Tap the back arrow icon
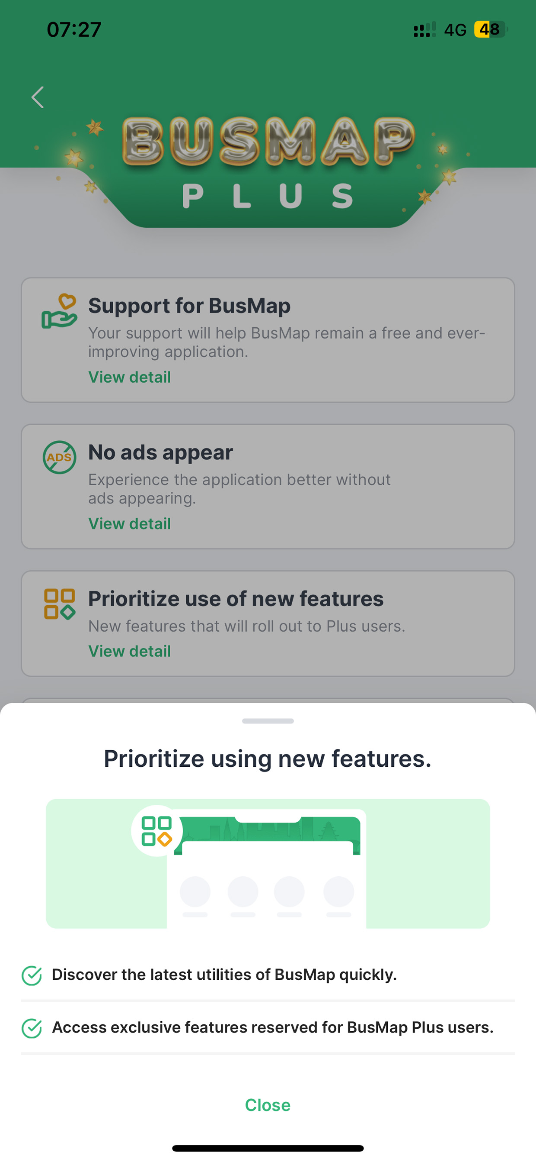The height and width of the screenshot is (1162, 536). tap(38, 97)
